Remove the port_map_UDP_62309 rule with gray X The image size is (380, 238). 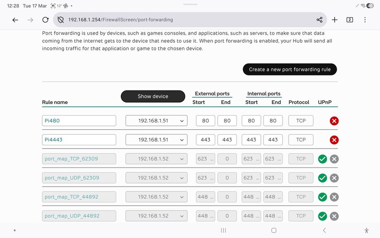334,178
